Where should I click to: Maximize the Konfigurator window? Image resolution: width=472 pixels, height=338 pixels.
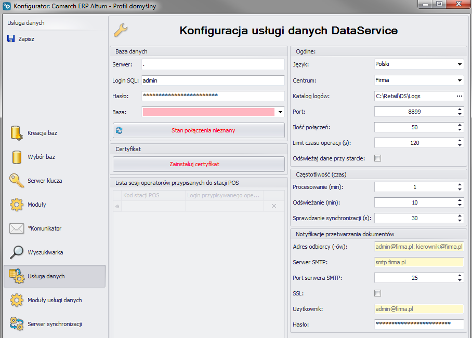pyautogui.click(x=439, y=4)
